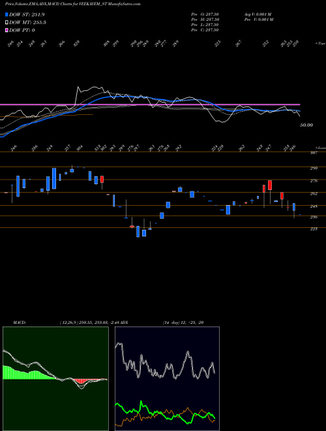Click the blue DOW ST legend swatch
Image resolution: width=326 pixels, height=431 pixels.
[x=7, y=14]
